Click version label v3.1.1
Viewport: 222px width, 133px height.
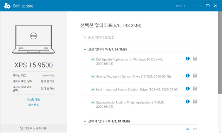(x=180, y=6)
